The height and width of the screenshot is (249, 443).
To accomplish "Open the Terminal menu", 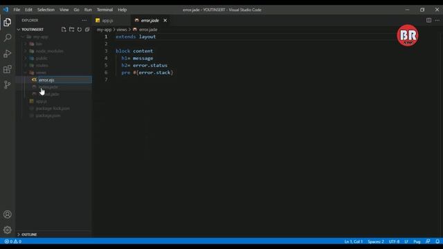I will (x=105, y=10).
